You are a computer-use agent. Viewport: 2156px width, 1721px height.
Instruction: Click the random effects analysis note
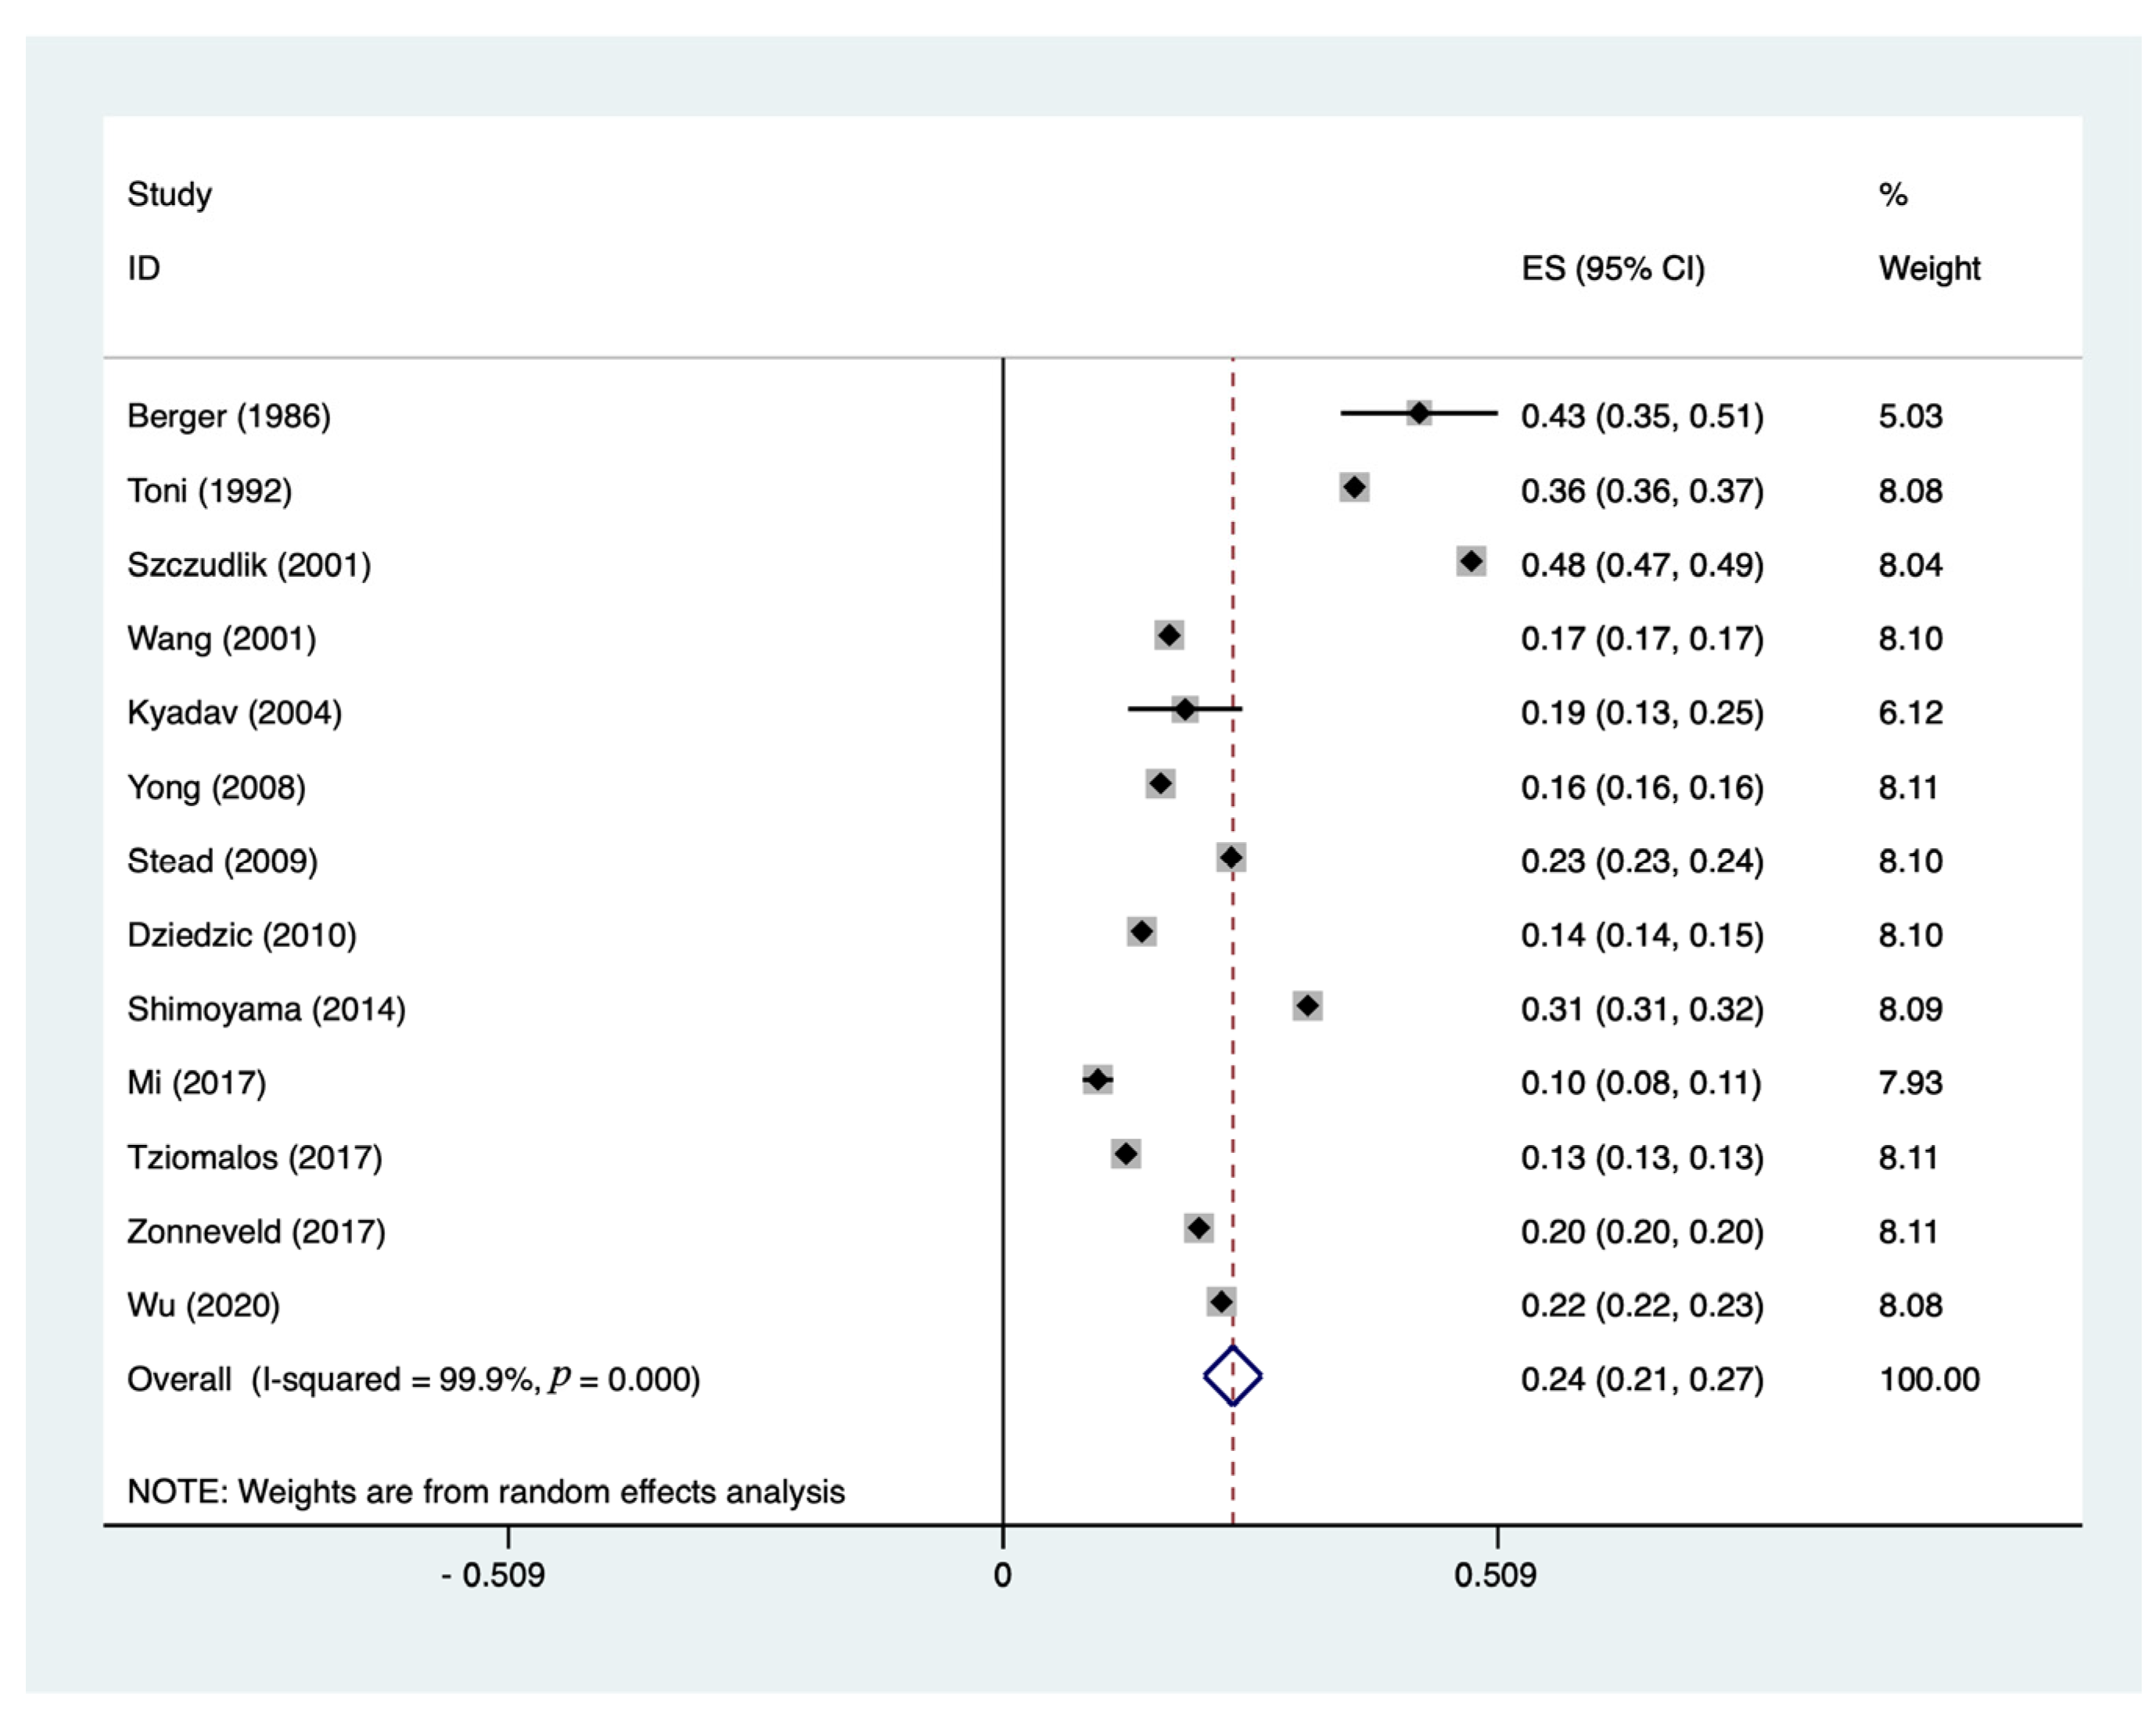point(486,1492)
